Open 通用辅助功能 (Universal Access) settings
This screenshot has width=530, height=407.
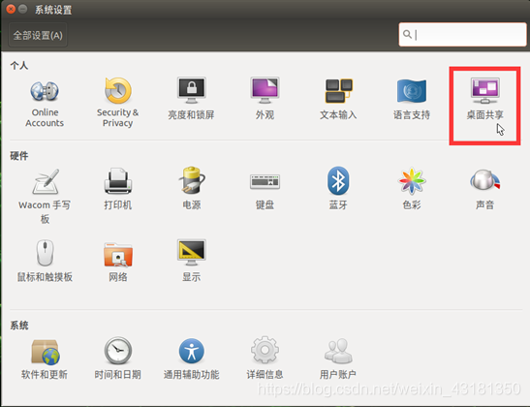[x=191, y=359]
